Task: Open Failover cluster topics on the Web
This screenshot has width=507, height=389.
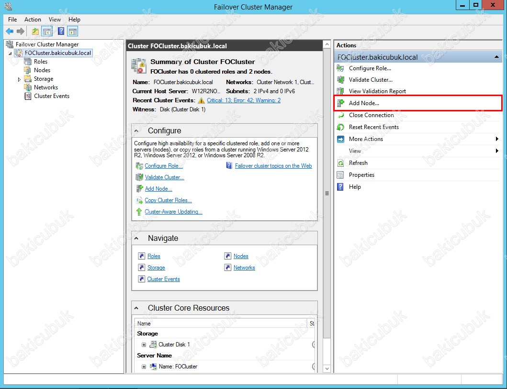Action: tap(273, 166)
